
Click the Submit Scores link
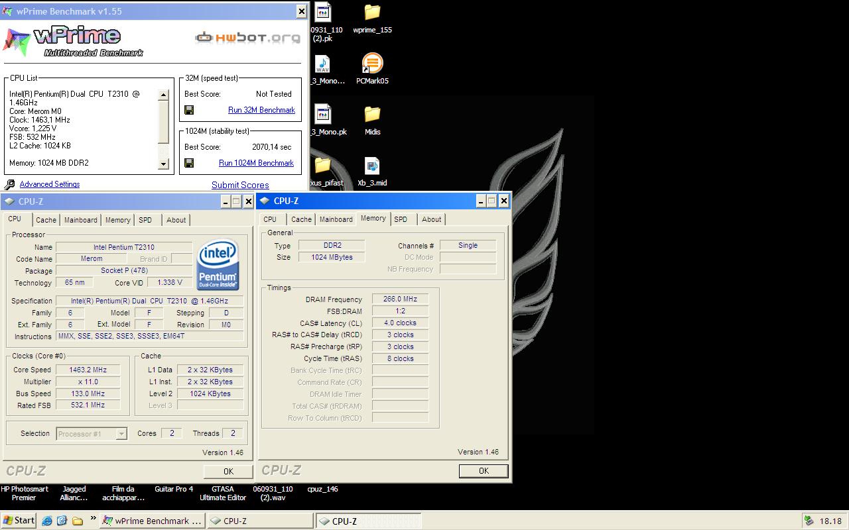[240, 185]
